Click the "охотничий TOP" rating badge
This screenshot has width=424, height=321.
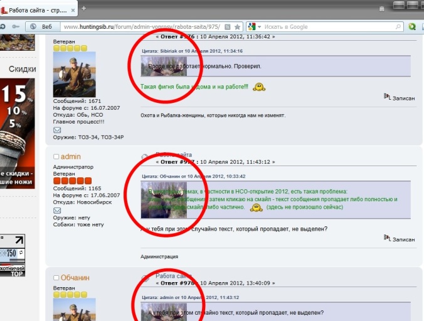(13, 270)
